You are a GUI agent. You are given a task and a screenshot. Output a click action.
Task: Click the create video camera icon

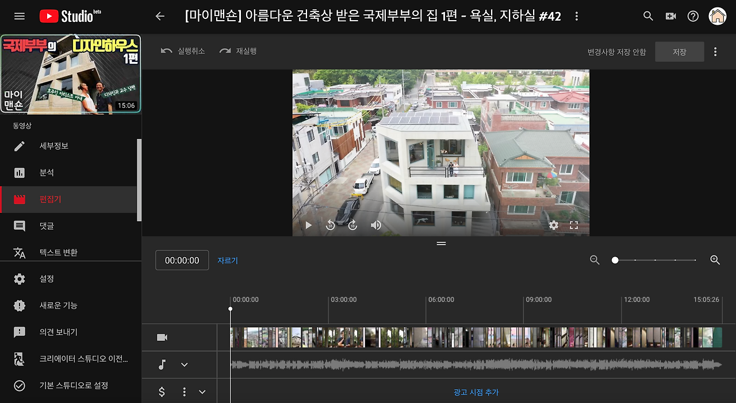click(x=670, y=16)
